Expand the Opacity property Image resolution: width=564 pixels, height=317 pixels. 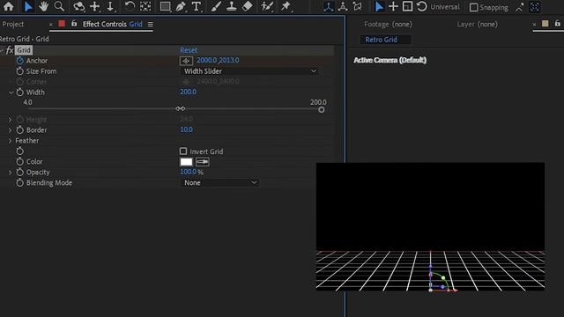point(10,173)
